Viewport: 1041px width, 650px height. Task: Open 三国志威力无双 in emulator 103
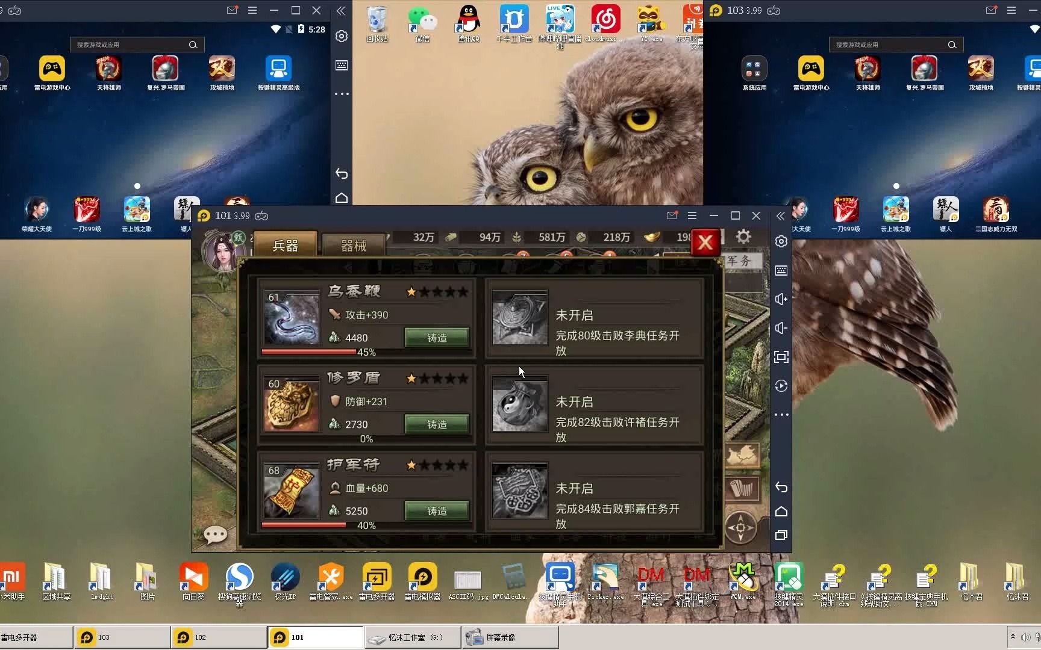(996, 214)
